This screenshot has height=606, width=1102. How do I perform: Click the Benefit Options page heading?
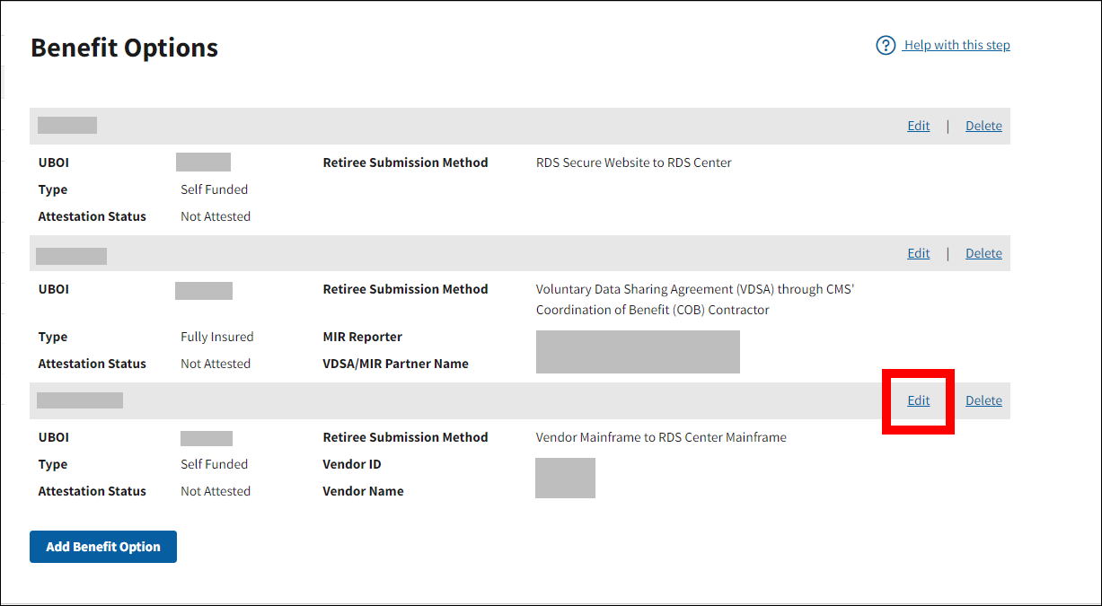coord(124,48)
